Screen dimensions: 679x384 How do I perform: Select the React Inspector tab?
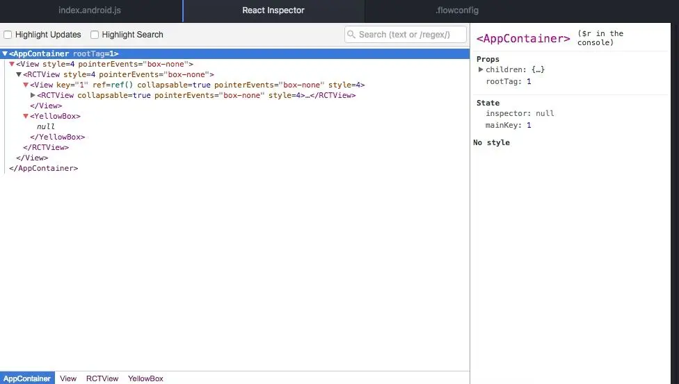273,10
